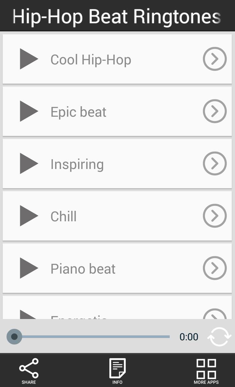Tap the 0:00 time display
This screenshot has height=387, width=235.
[189, 336]
